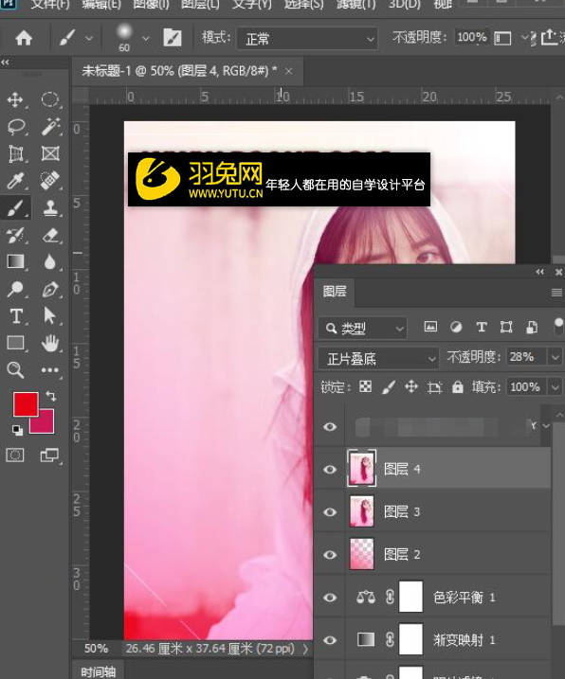565x679 pixels.
Task: Open the Layers panel menu
Action: (556, 294)
